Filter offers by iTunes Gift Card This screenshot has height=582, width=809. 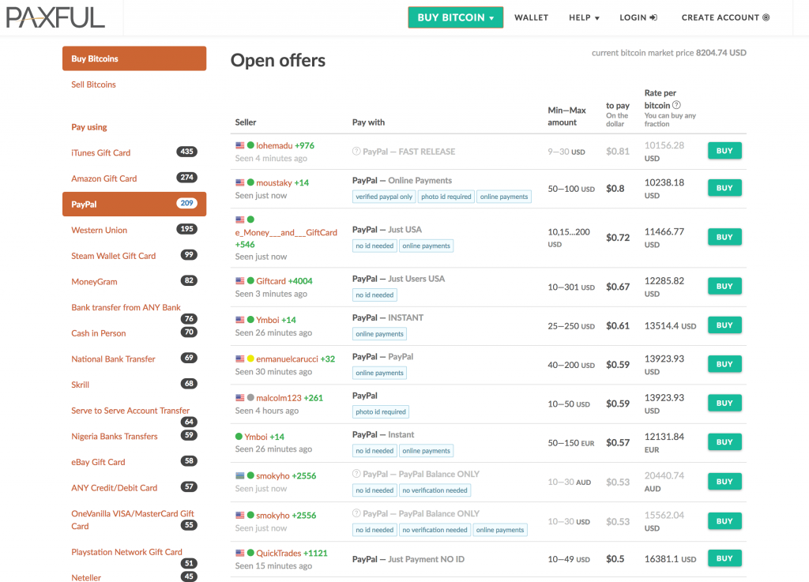point(100,152)
